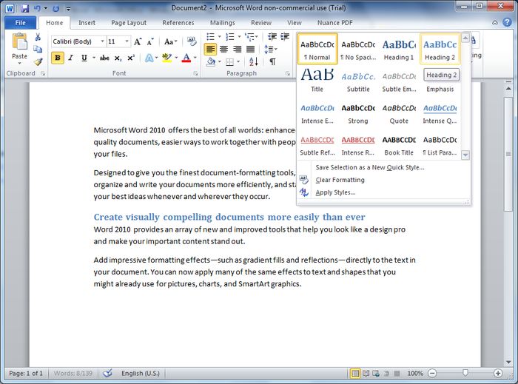518x384 pixels.
Task: Open the font size 11 dropdown
Action: [x=127, y=41]
